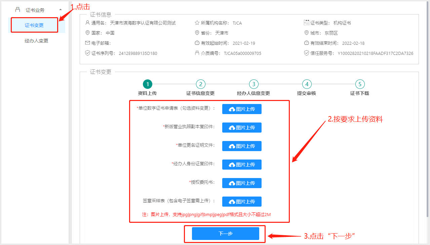Open 经办人变更 in the sidebar

point(36,41)
